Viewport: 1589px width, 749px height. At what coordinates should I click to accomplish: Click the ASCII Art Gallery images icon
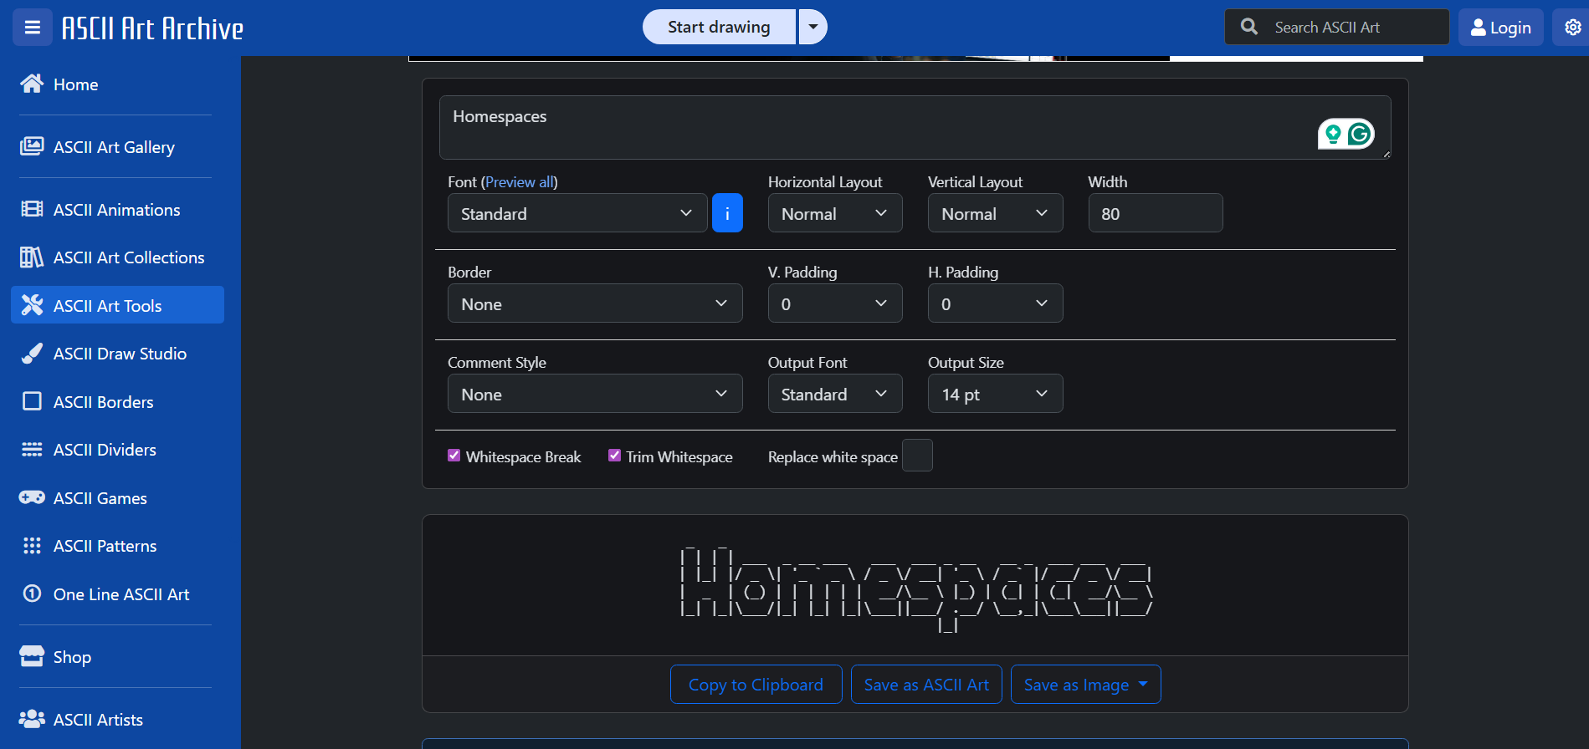coord(32,146)
